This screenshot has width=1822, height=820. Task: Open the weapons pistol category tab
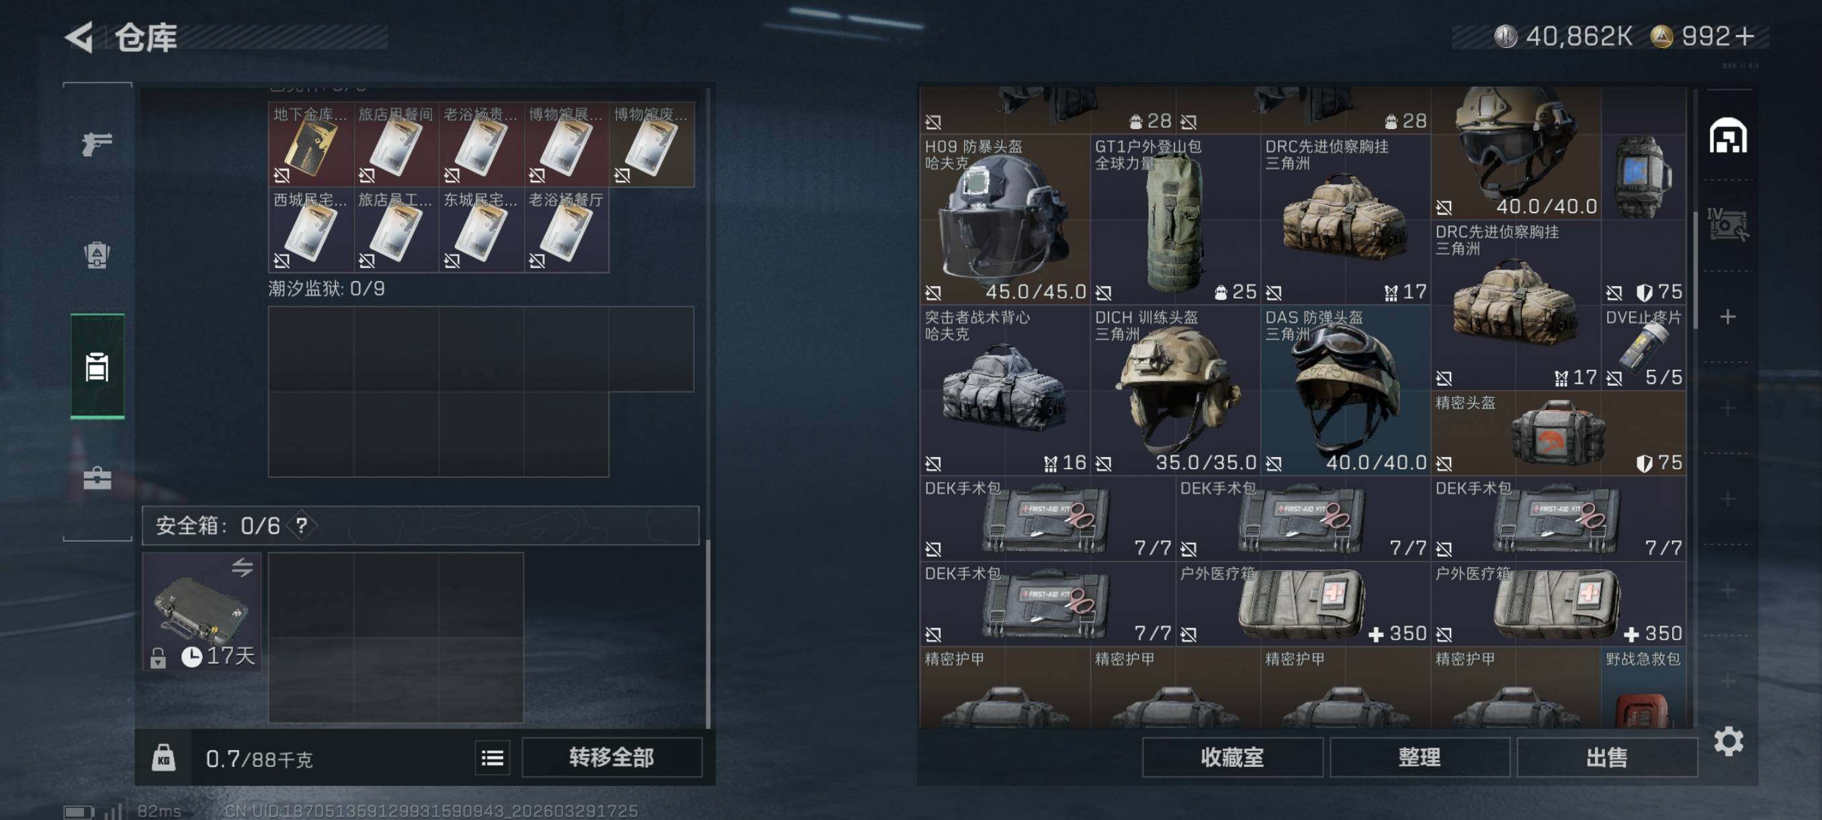pos(97,144)
